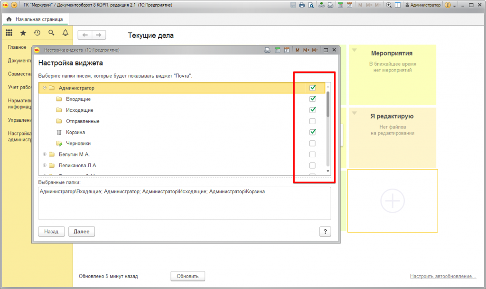
Task: Expand the Великанова Л.А. folder
Action: pyautogui.click(x=44, y=165)
